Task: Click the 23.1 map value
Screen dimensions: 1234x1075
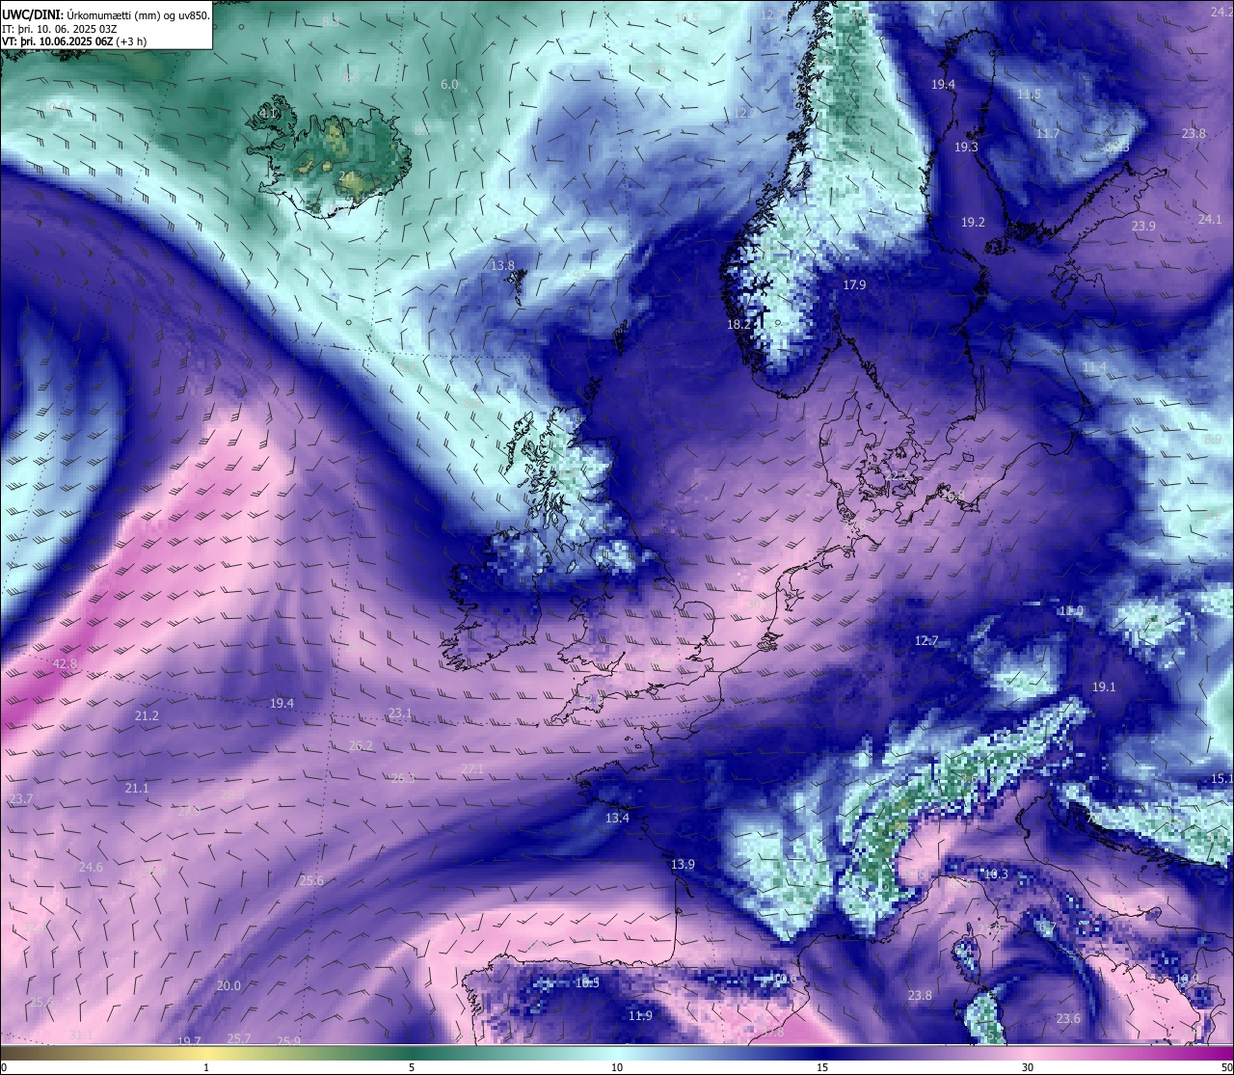Action: pyautogui.click(x=400, y=713)
